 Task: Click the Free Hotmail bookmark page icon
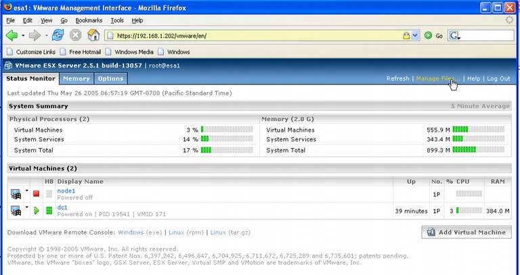coord(63,52)
